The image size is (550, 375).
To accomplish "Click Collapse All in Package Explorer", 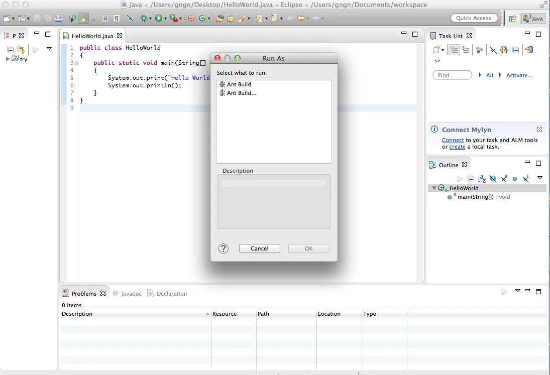I will 11,50.
